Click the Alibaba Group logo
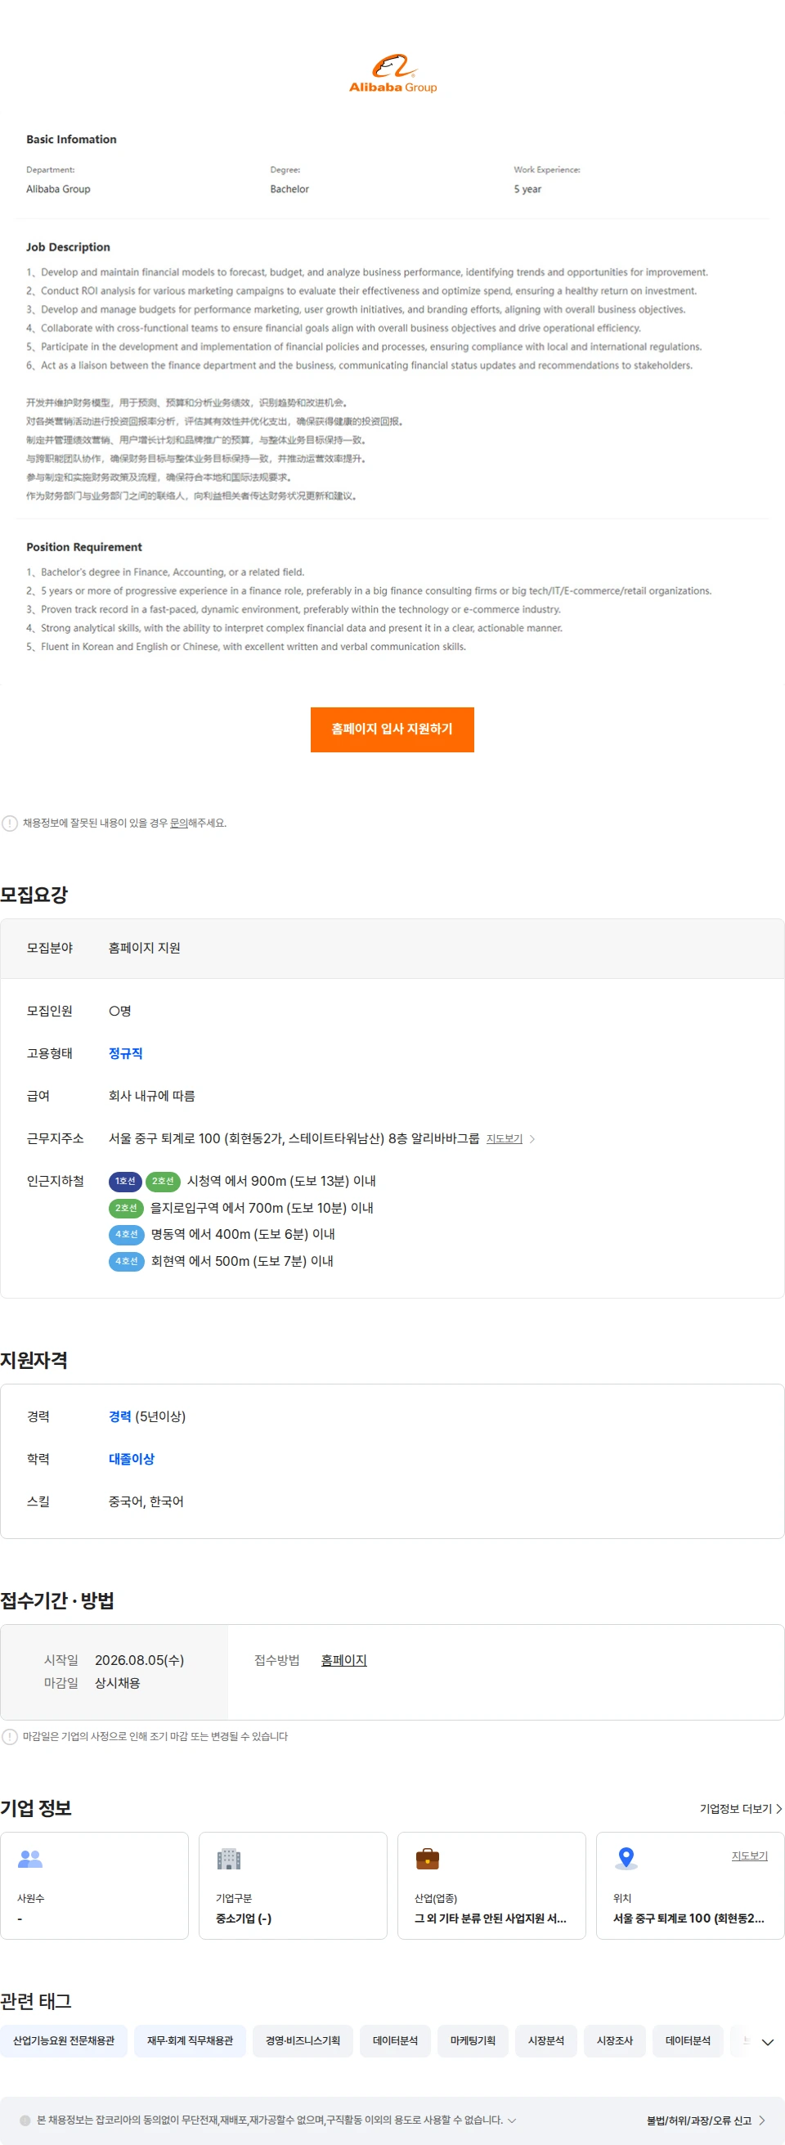 392,74
